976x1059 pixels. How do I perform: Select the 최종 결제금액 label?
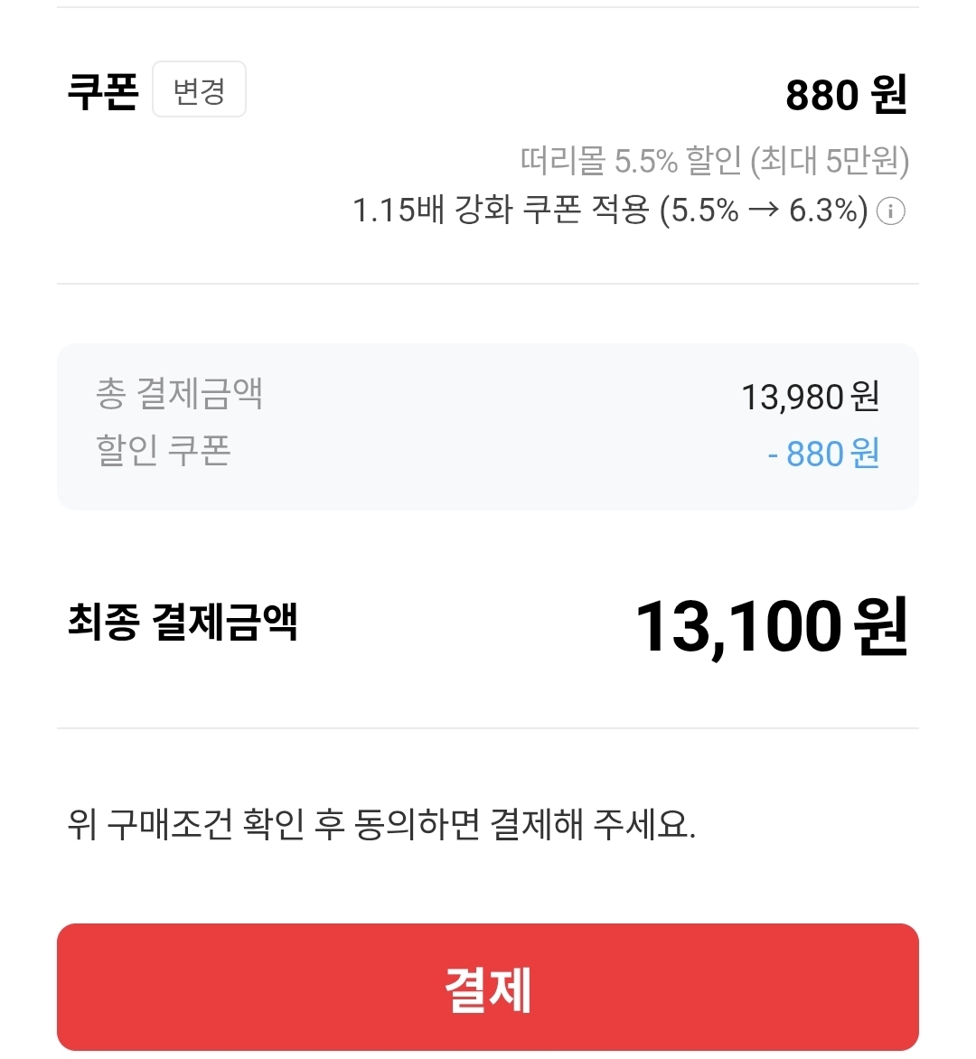(183, 623)
